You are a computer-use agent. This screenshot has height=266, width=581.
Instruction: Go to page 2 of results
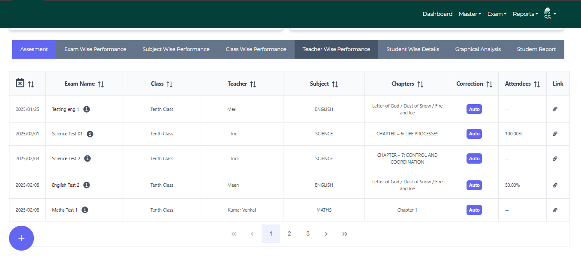[x=289, y=233]
